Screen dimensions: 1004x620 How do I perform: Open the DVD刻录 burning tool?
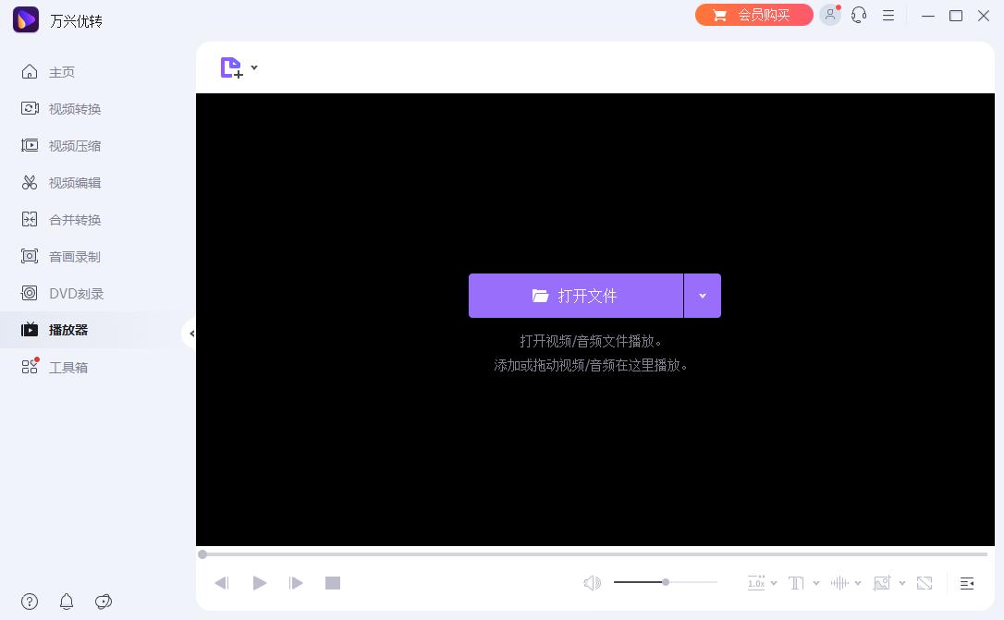(x=74, y=293)
